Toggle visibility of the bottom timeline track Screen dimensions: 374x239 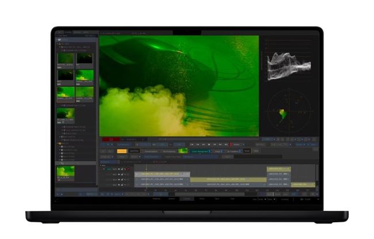tap(118, 184)
